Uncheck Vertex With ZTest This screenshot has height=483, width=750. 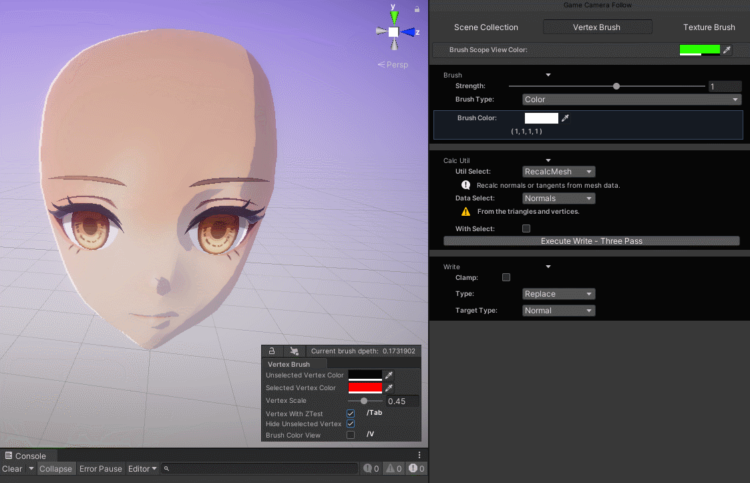pos(350,413)
